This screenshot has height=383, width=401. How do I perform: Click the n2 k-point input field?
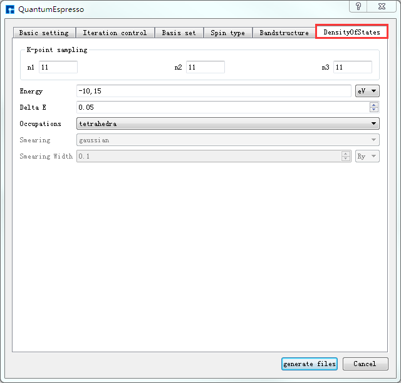[x=205, y=67]
